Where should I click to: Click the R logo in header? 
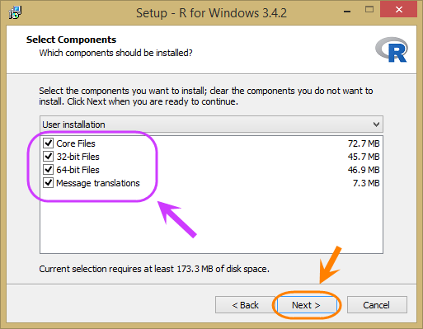coord(392,49)
